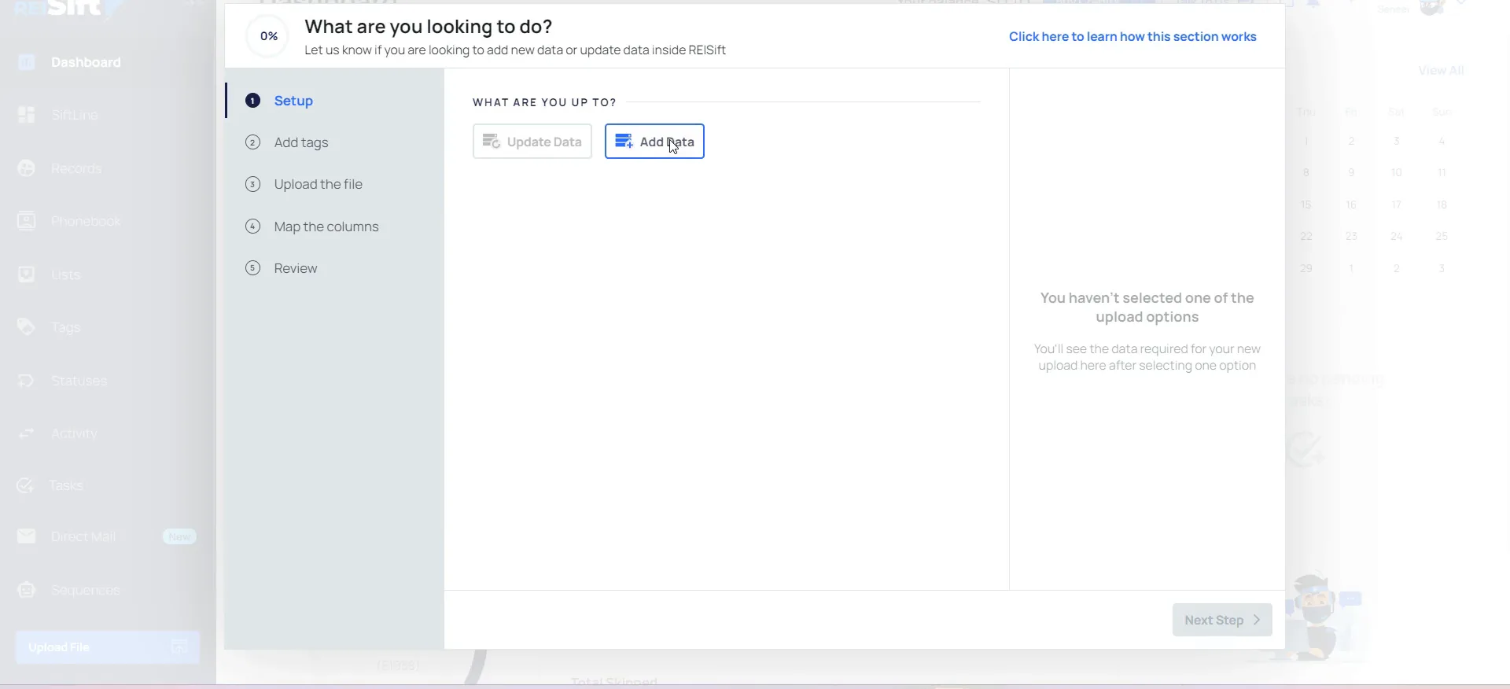Viewport: 1510px width, 689px height.
Task: Click the 0% progress circle
Action: coord(268,36)
